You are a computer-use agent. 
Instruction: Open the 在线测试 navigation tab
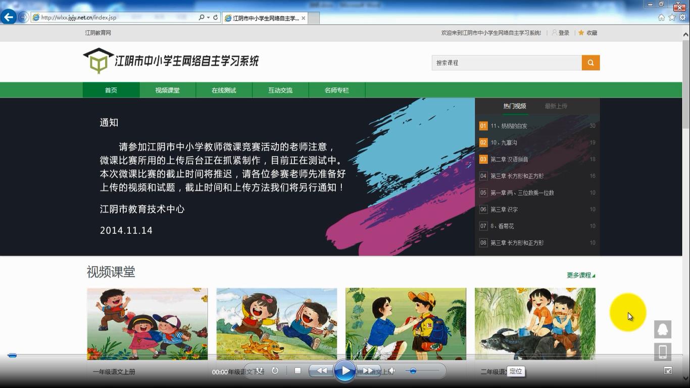(x=224, y=90)
